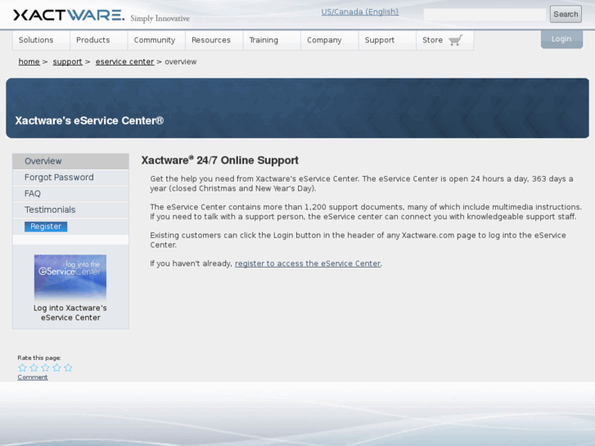Open the Solutions menu
Viewport: 595px width, 446px height.
tap(41, 40)
